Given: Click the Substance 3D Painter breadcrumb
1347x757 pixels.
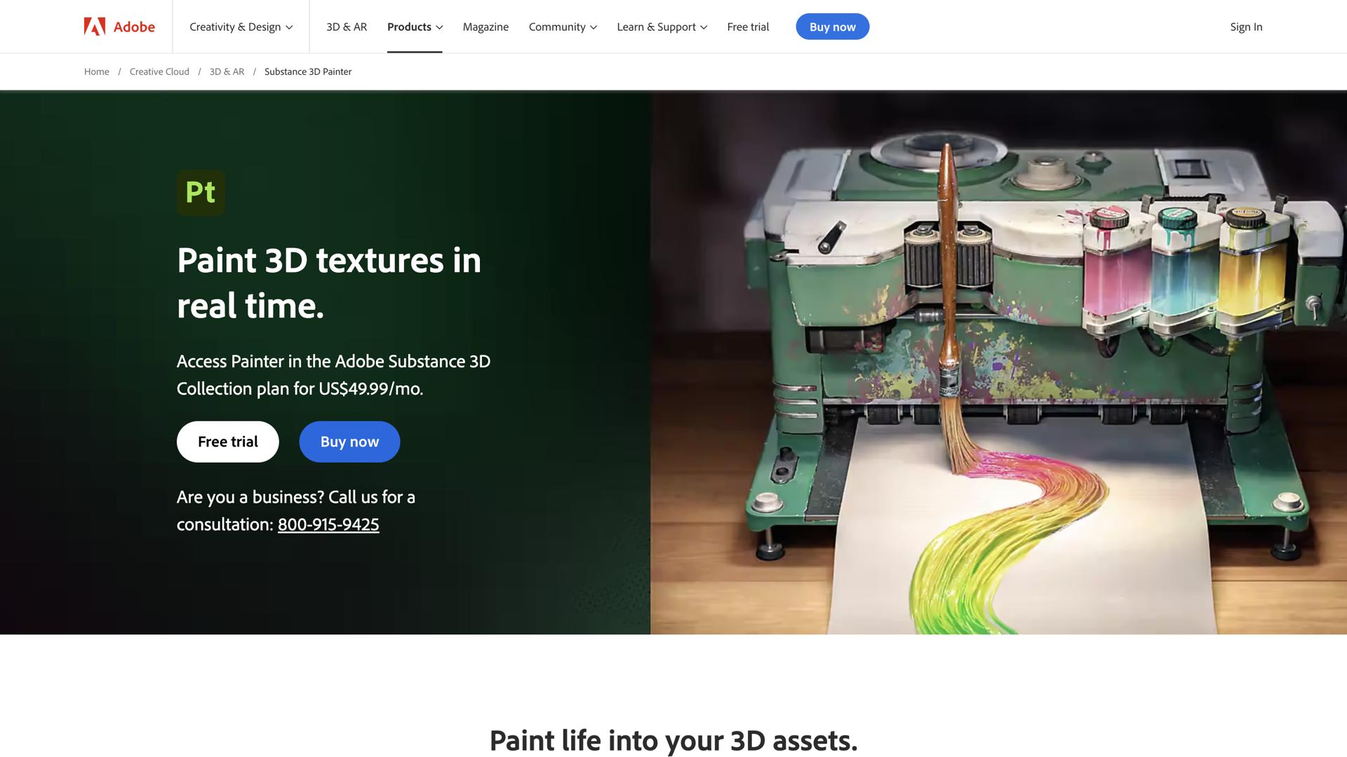Looking at the screenshot, I should coord(307,71).
